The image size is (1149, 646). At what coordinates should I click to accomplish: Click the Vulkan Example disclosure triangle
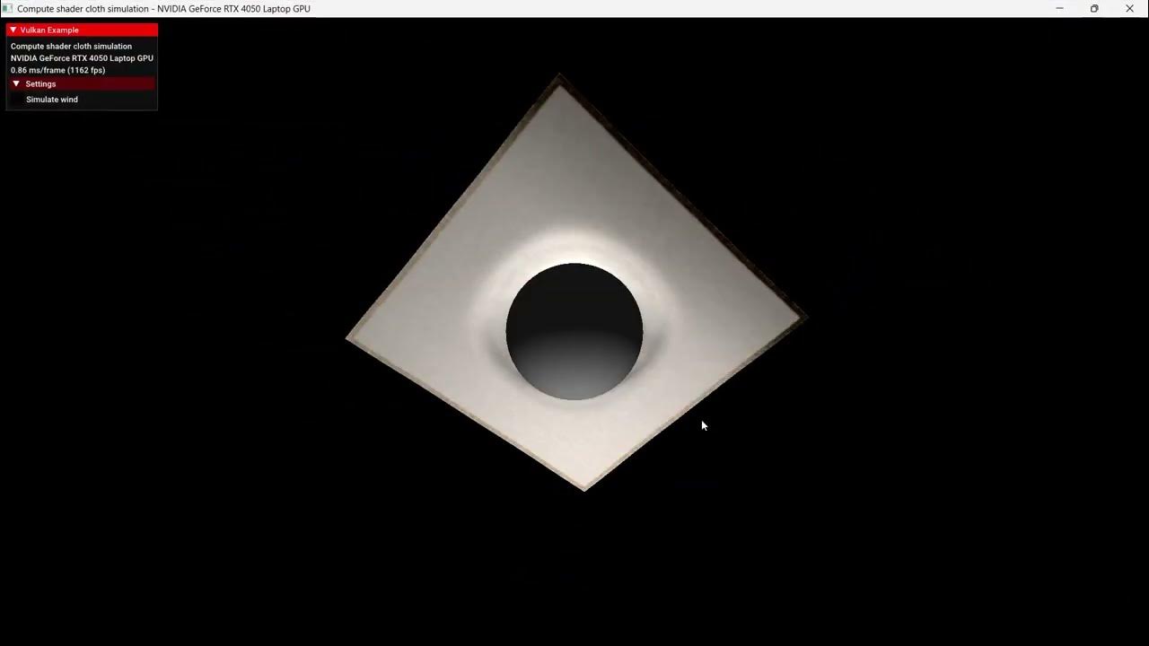click(13, 30)
